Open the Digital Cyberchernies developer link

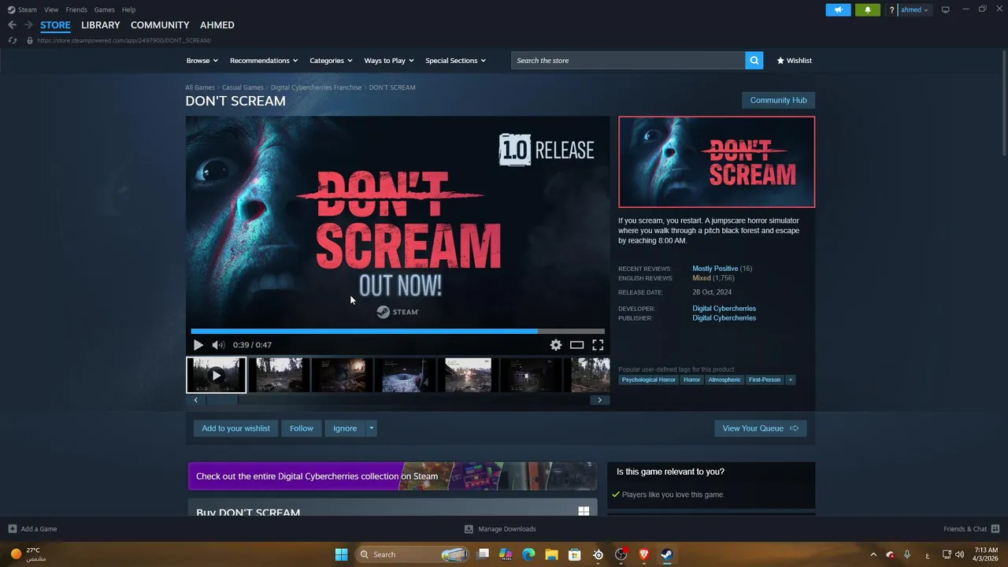pos(724,309)
